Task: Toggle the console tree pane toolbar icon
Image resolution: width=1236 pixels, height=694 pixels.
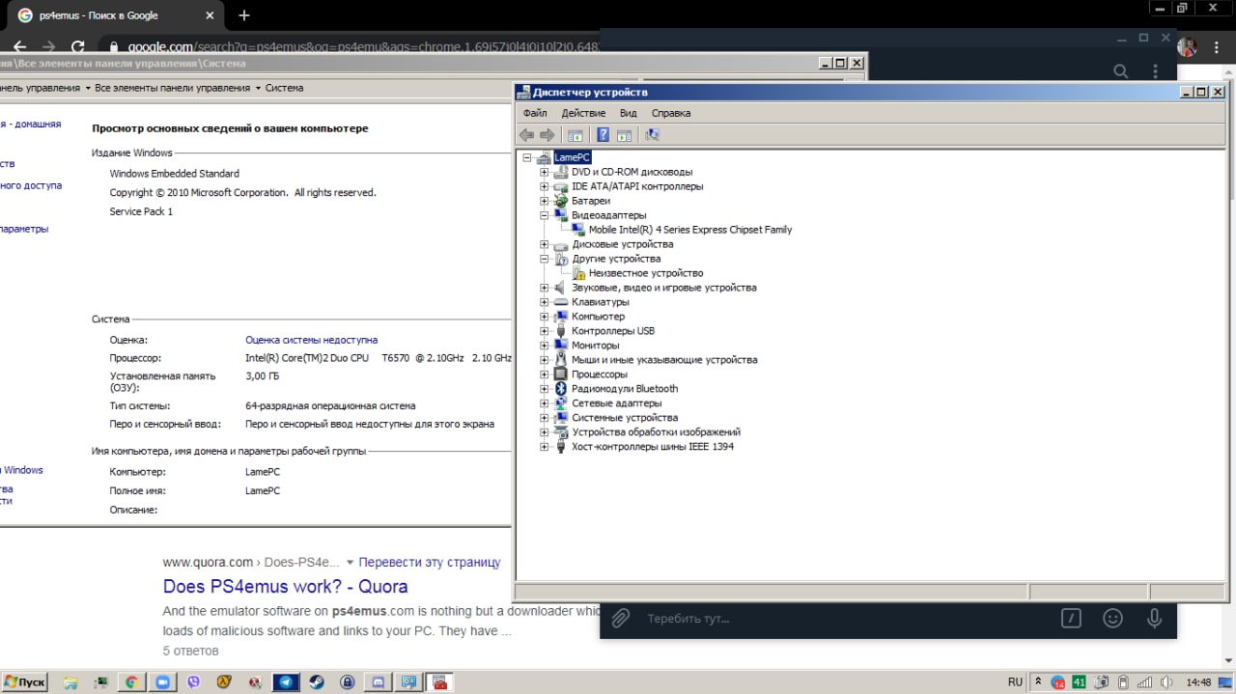Action: 576,135
